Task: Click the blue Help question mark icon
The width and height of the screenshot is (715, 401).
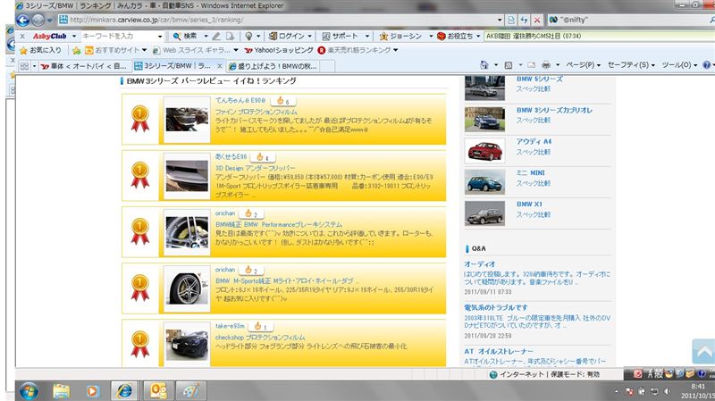Action: click(x=707, y=65)
